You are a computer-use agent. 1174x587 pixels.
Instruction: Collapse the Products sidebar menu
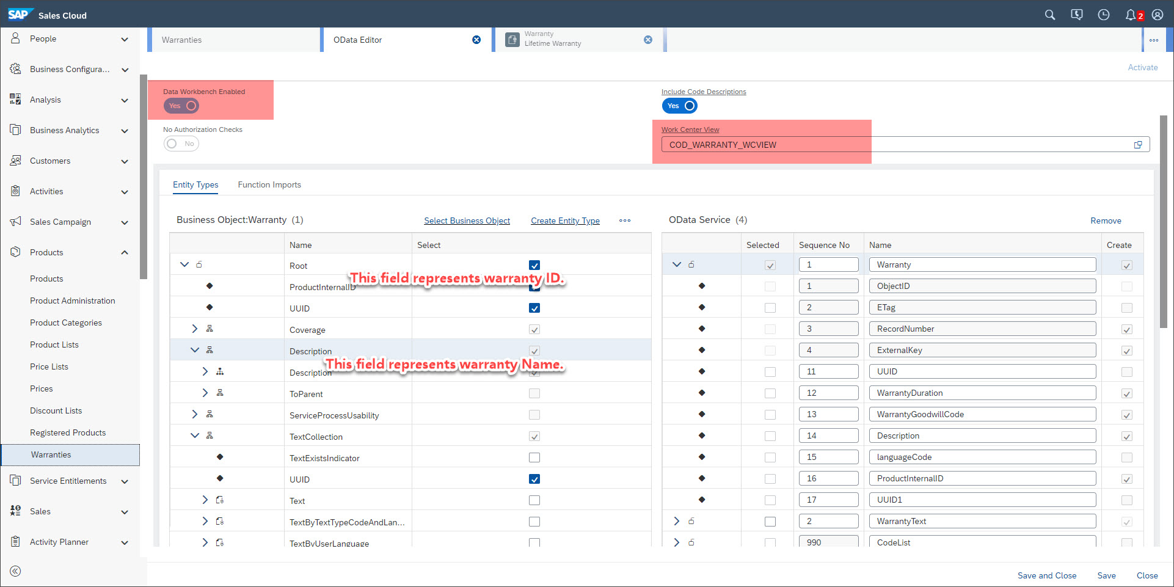pyautogui.click(x=125, y=252)
